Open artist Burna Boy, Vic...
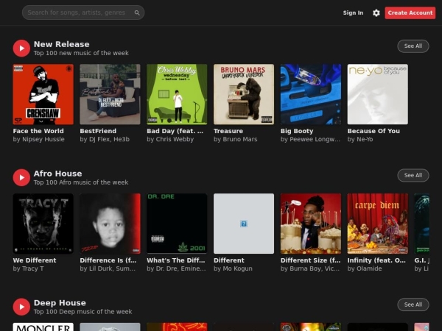Viewport: 442px width, 331px height. (x=310, y=268)
